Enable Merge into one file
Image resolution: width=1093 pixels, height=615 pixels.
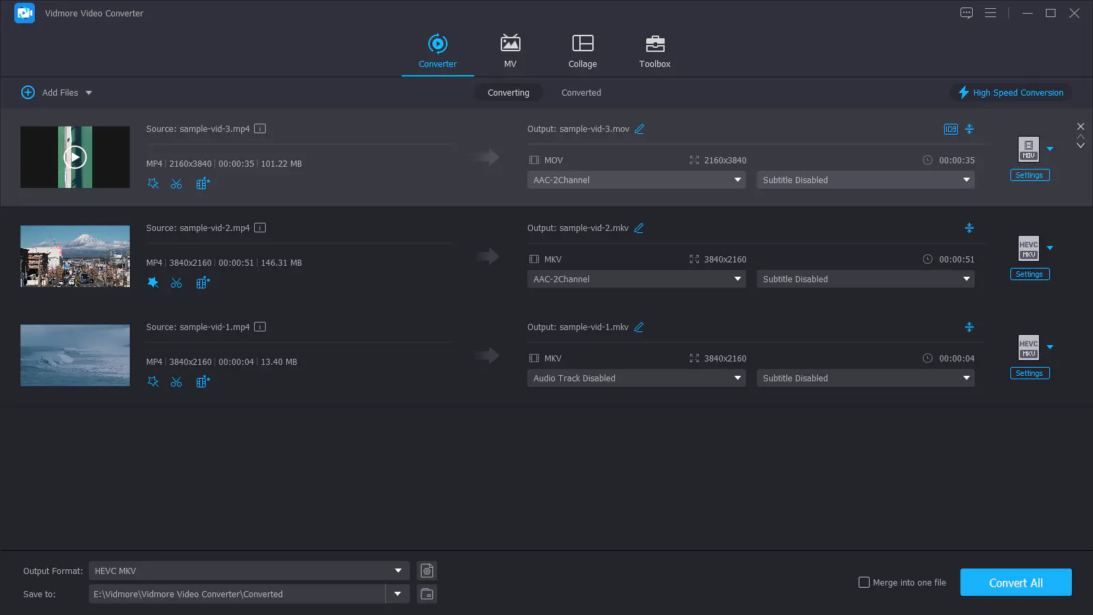[864, 582]
